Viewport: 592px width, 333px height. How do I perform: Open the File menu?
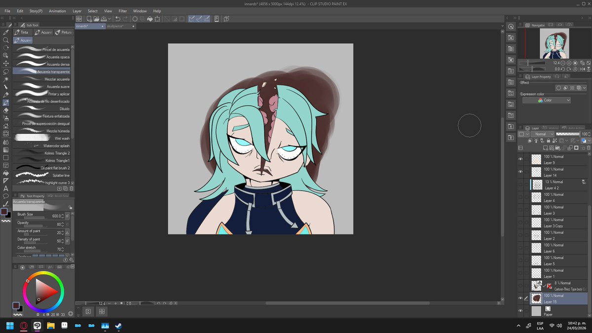(x=7, y=11)
